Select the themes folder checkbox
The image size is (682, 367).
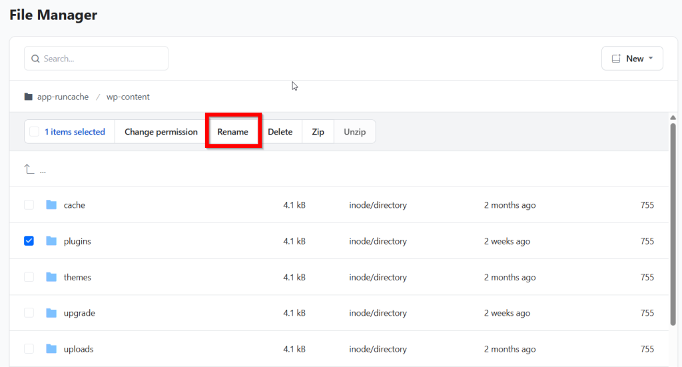(x=29, y=277)
